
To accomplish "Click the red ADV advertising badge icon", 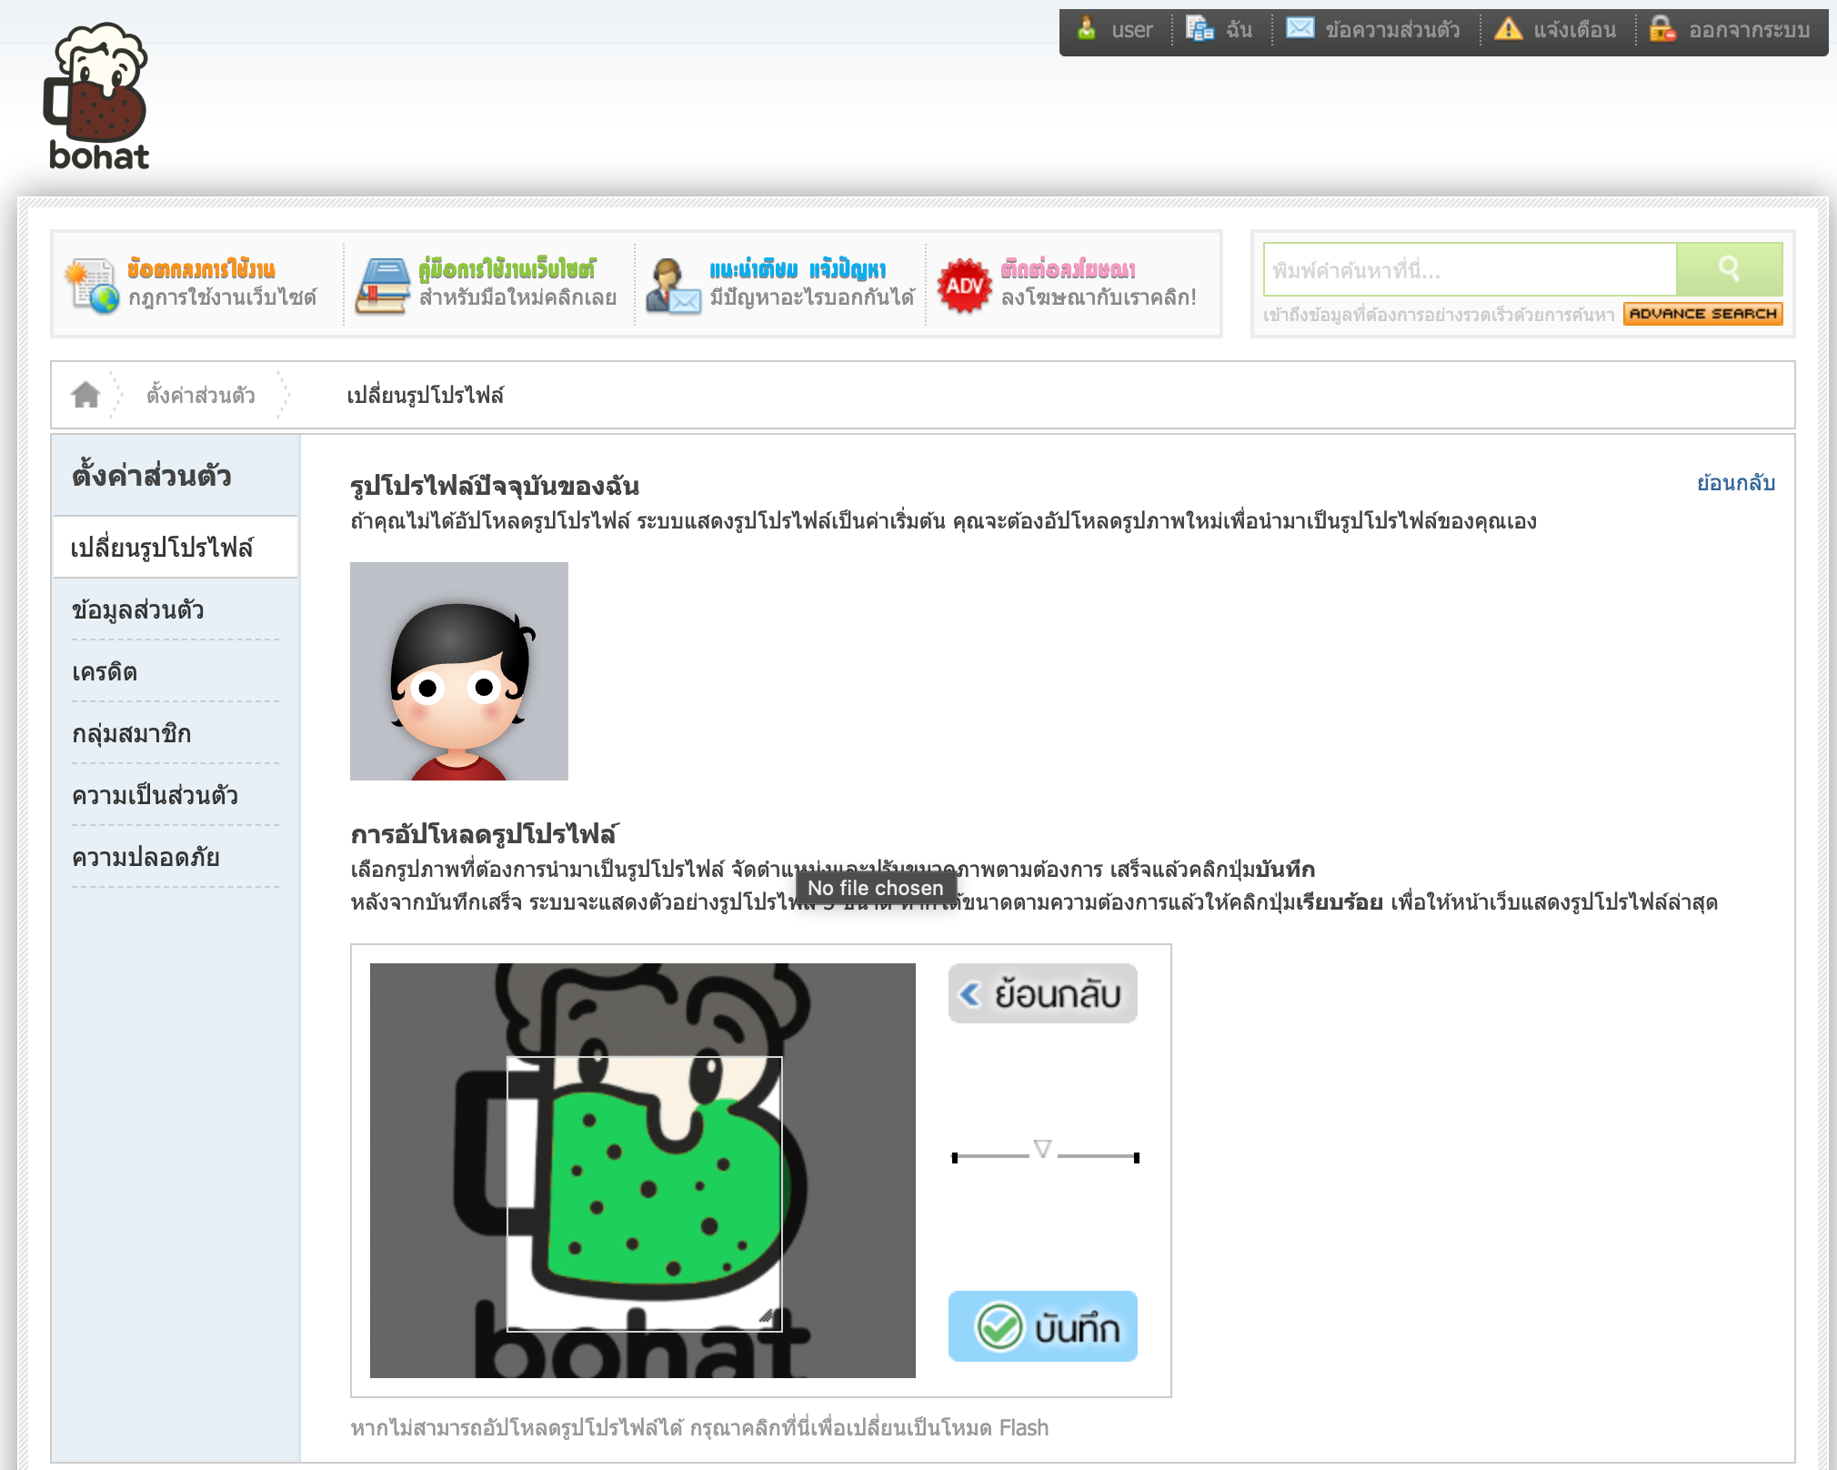I will tap(964, 285).
